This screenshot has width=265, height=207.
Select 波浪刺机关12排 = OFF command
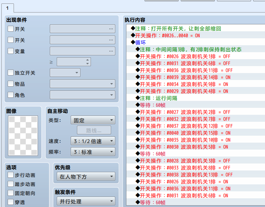pos(196,126)
